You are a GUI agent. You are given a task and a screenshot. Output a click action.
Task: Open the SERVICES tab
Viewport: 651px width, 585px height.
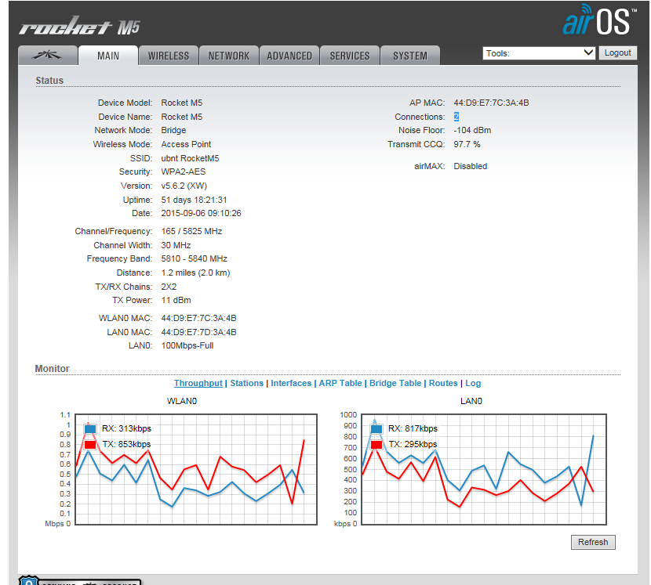tap(350, 56)
